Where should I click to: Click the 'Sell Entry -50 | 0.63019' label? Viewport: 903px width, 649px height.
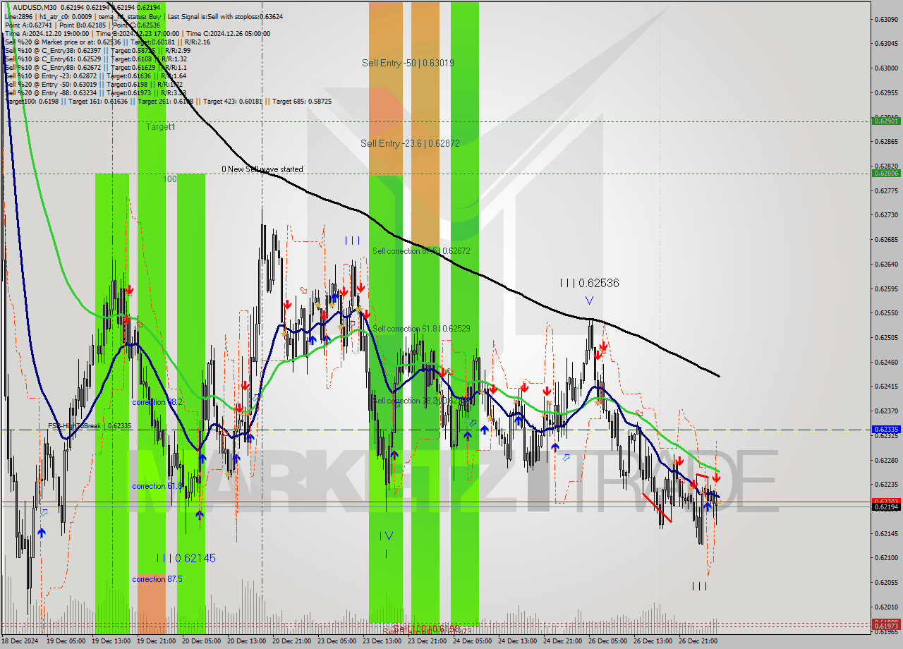point(408,63)
